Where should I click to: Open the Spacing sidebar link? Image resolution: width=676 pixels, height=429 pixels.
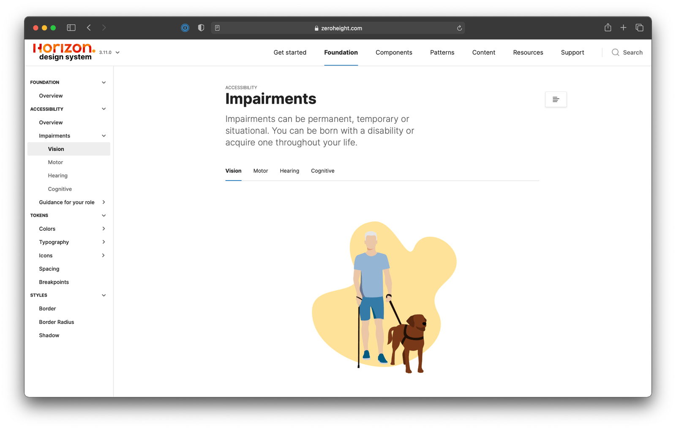point(49,269)
